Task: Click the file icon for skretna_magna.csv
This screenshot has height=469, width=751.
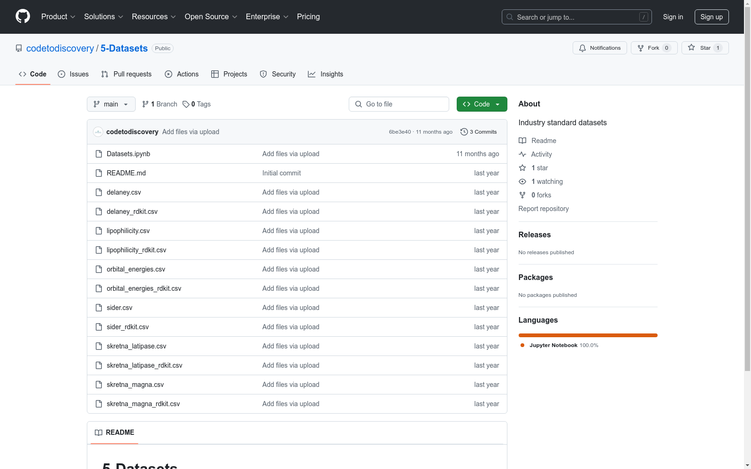Action: tap(99, 385)
